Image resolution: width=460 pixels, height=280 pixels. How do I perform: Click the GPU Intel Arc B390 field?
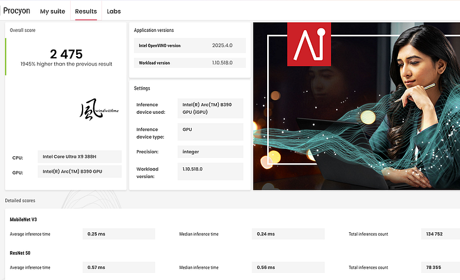coord(80,172)
